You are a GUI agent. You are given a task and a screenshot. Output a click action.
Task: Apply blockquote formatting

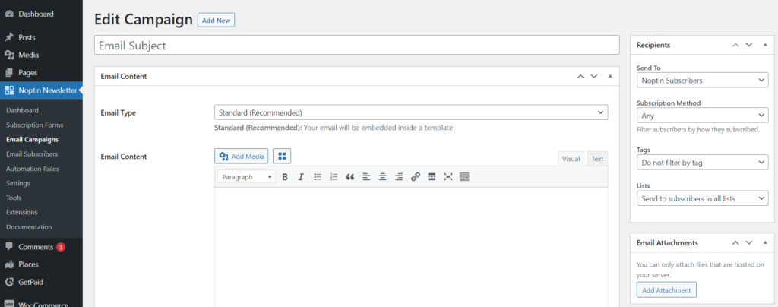tap(350, 176)
